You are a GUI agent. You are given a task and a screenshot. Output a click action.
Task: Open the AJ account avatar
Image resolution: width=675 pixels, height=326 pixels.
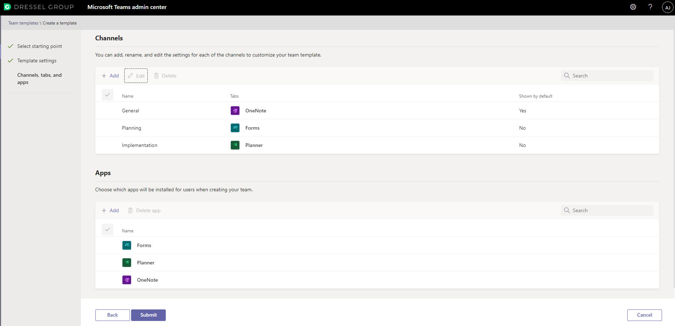pyautogui.click(x=667, y=7)
